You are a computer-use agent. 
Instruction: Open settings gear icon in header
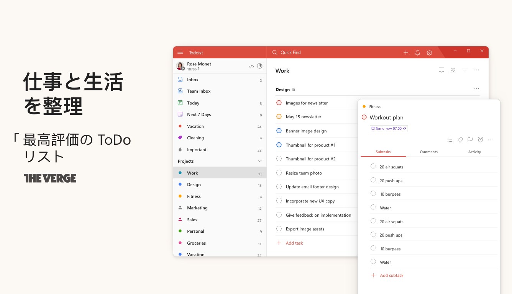coord(429,53)
